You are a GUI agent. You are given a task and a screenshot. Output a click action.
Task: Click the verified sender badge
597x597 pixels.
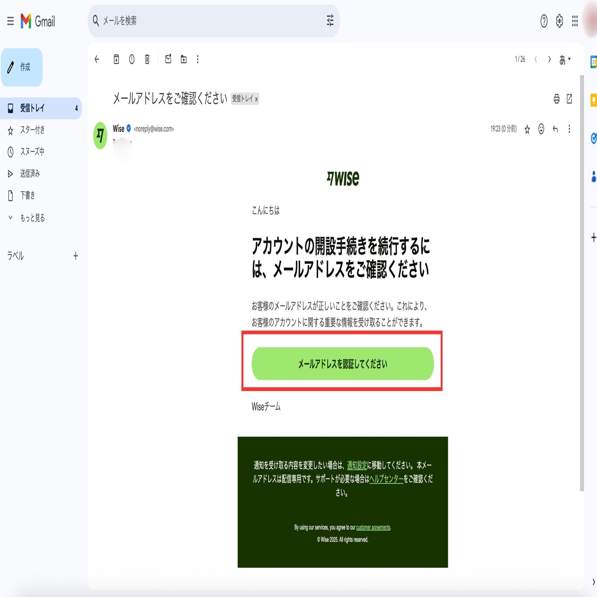click(x=129, y=128)
